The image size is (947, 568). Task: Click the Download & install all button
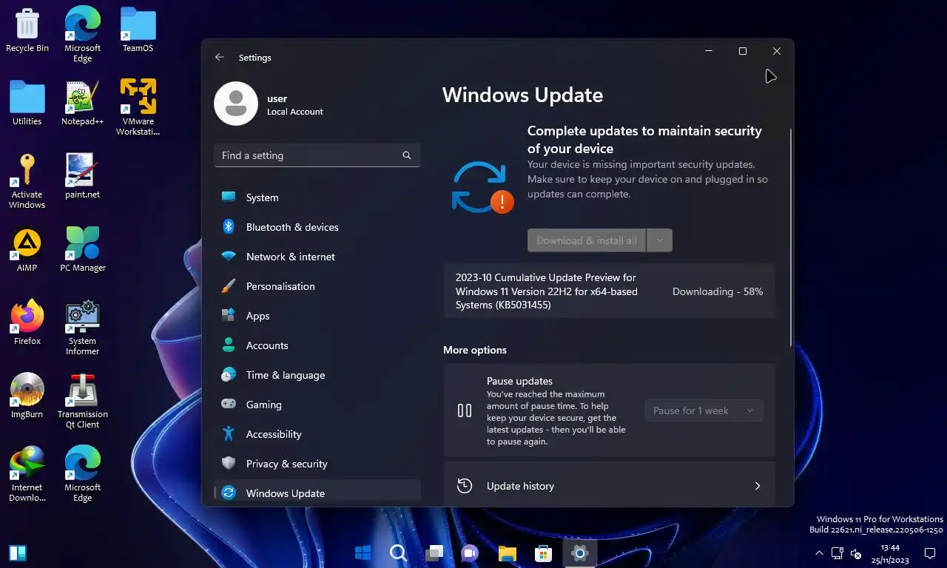click(587, 240)
